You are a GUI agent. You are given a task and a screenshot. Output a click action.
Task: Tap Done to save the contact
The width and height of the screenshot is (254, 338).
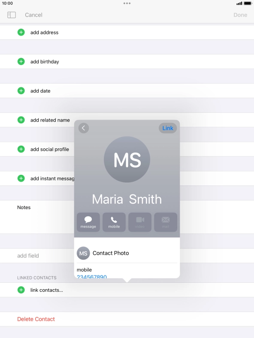(x=240, y=15)
